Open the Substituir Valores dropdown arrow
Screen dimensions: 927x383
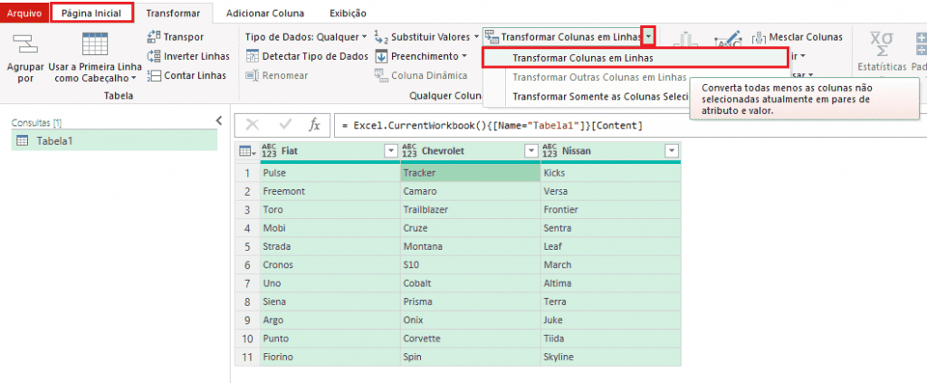click(476, 37)
